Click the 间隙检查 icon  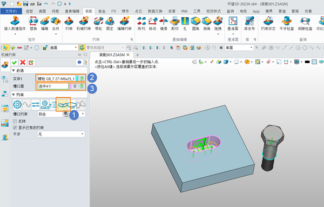click(305, 21)
